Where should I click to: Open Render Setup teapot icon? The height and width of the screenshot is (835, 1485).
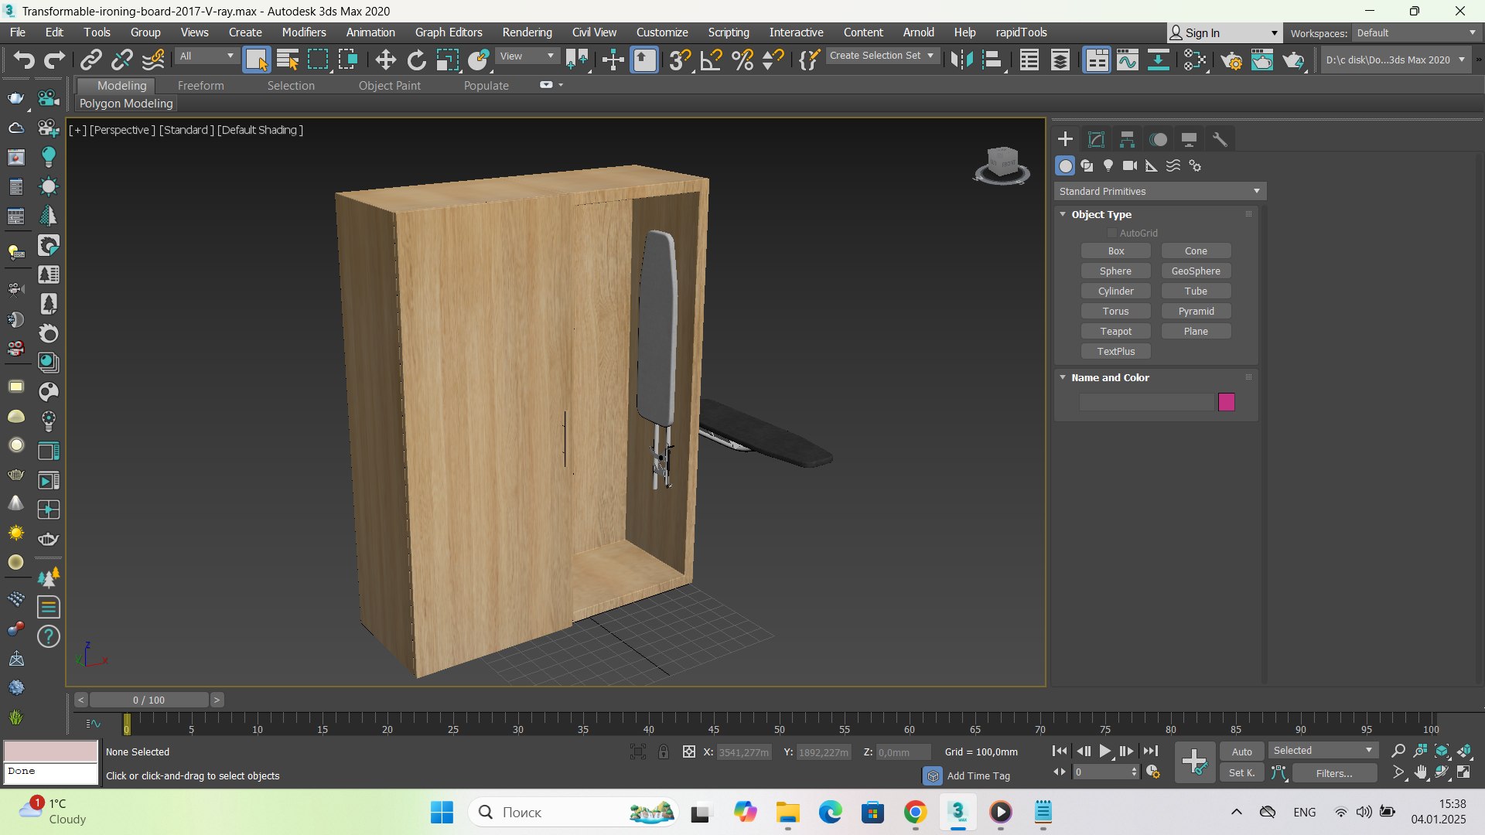click(x=1231, y=60)
